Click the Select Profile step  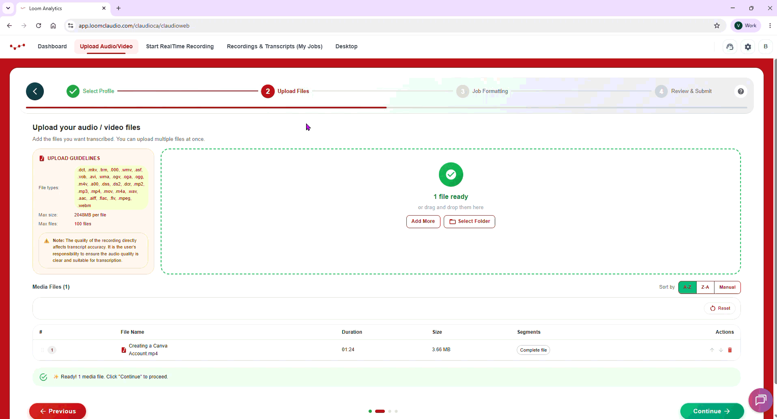(x=91, y=91)
